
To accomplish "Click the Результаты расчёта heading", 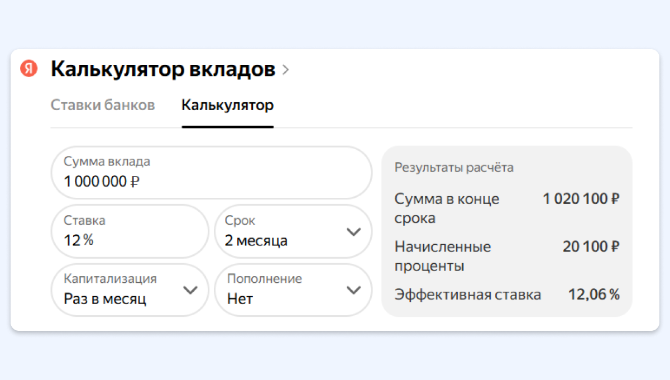I will (454, 168).
